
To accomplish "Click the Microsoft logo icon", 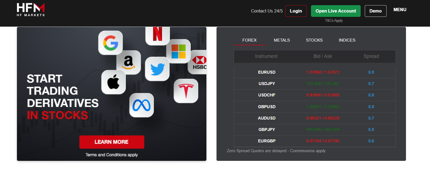I will pos(179,51).
